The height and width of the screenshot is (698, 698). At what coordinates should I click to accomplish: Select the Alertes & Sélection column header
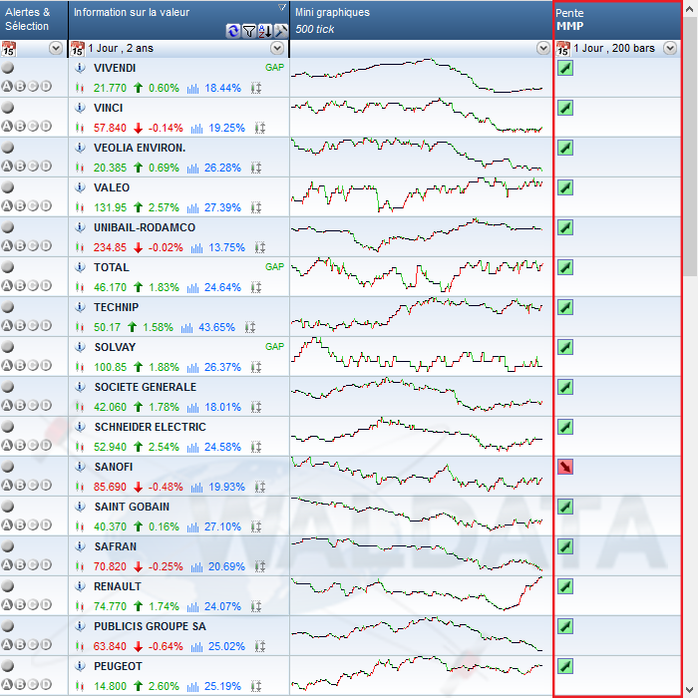(x=34, y=20)
